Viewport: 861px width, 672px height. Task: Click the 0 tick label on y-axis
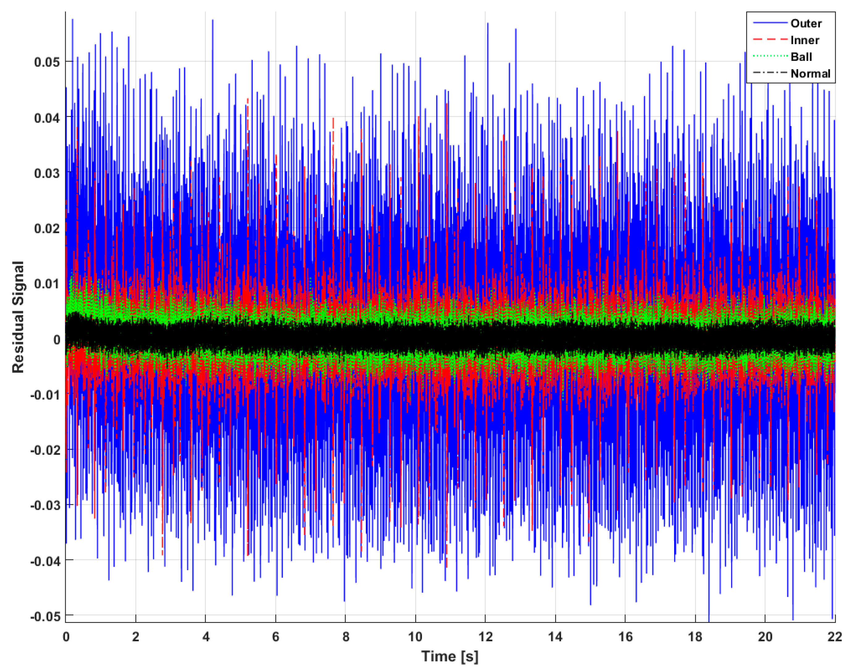(57, 339)
